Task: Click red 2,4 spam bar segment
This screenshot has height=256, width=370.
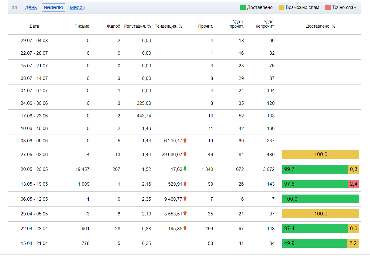Action: click(x=354, y=184)
